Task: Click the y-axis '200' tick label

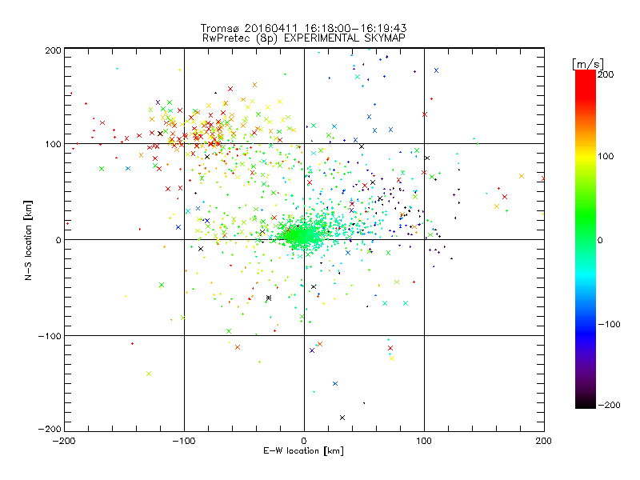Action: point(53,50)
